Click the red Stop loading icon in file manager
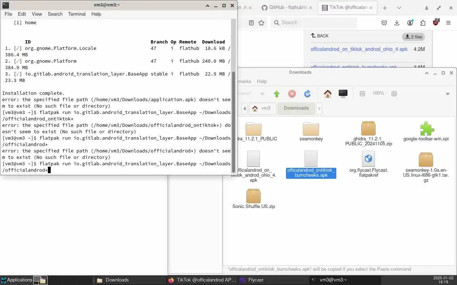 pyautogui.click(x=292, y=94)
